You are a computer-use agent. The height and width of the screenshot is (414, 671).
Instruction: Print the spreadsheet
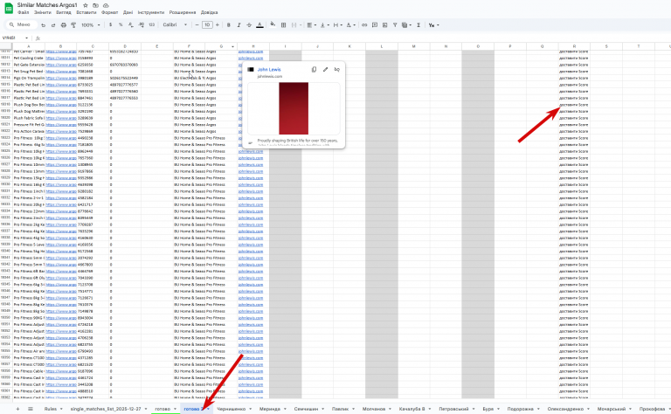pyautogui.click(x=63, y=24)
